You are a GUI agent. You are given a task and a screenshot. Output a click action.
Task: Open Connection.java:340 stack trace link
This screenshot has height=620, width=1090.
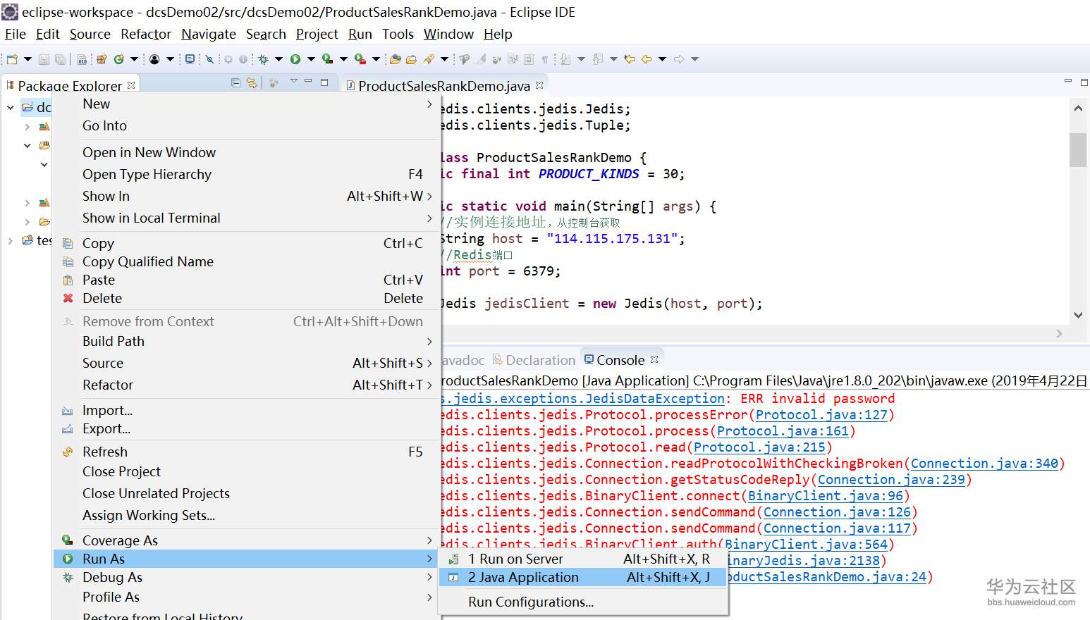click(x=984, y=464)
